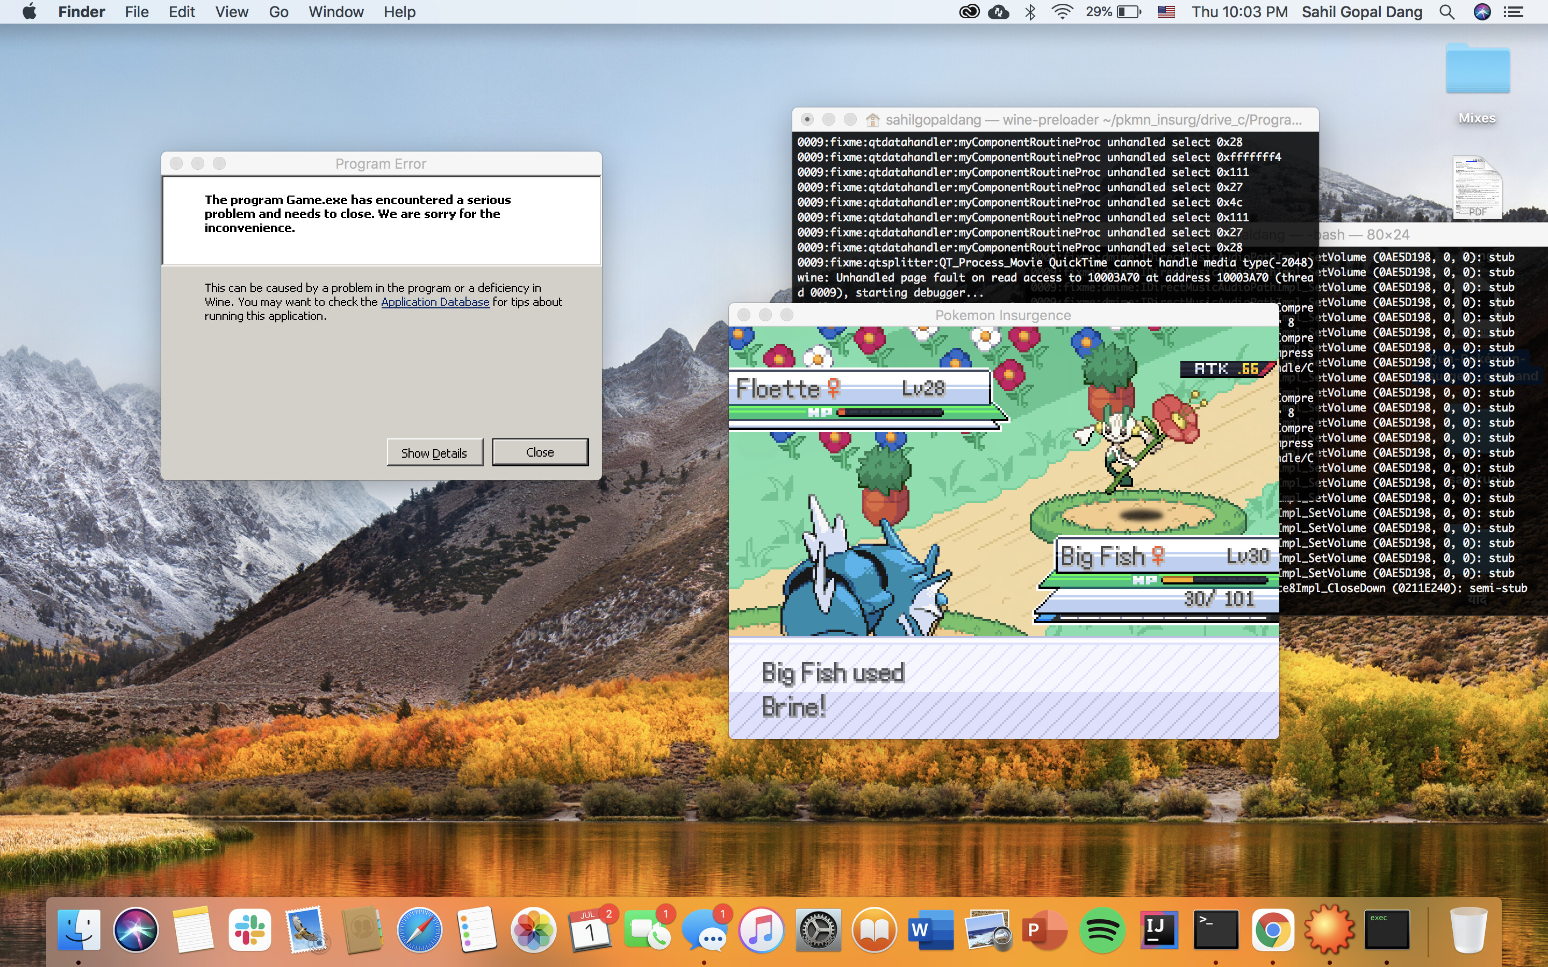Open PowerPoint from the dock
Image resolution: width=1548 pixels, height=967 pixels.
click(x=1044, y=929)
